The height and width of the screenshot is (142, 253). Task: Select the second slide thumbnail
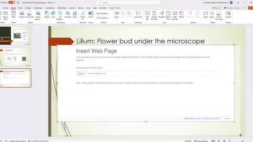pos(15,57)
